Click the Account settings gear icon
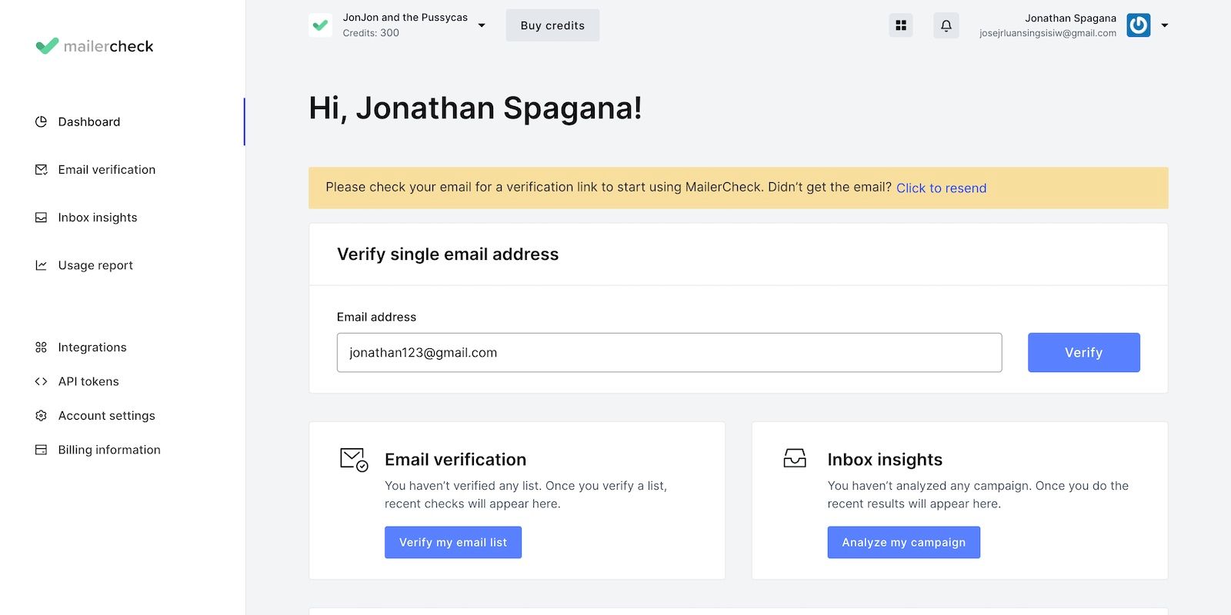 (x=42, y=416)
